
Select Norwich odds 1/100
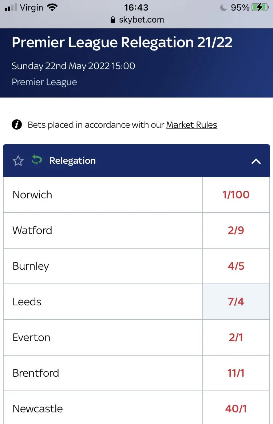[x=236, y=195]
